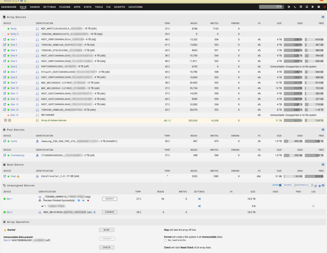Viewport: 327px width, 253px height.
Task: Open the web terminal icon
Action: pos(295,7)
